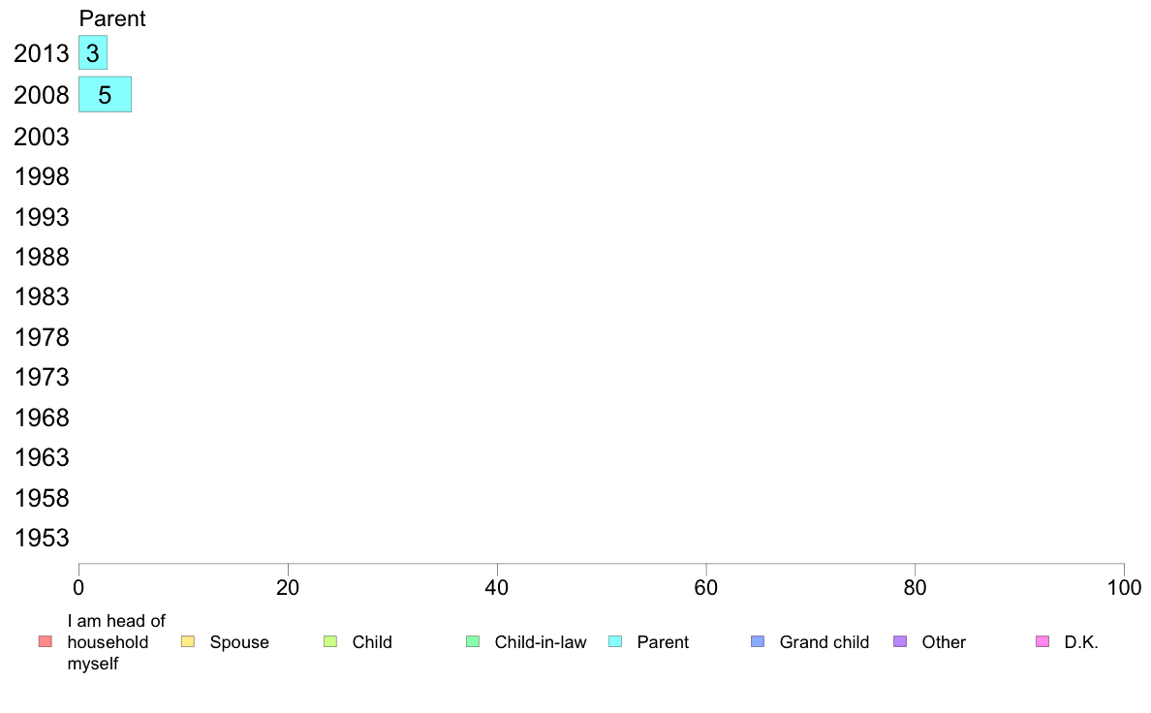The height and width of the screenshot is (713, 1151).
Task: Click the Parent heading above the bars
Action: tap(112, 18)
